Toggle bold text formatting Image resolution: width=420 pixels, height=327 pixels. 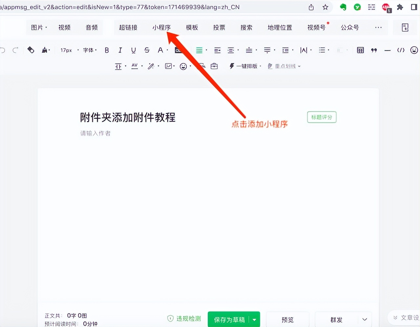click(106, 50)
